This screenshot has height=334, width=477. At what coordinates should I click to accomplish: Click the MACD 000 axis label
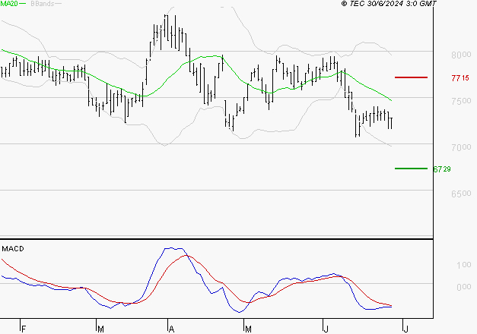pos(464,287)
